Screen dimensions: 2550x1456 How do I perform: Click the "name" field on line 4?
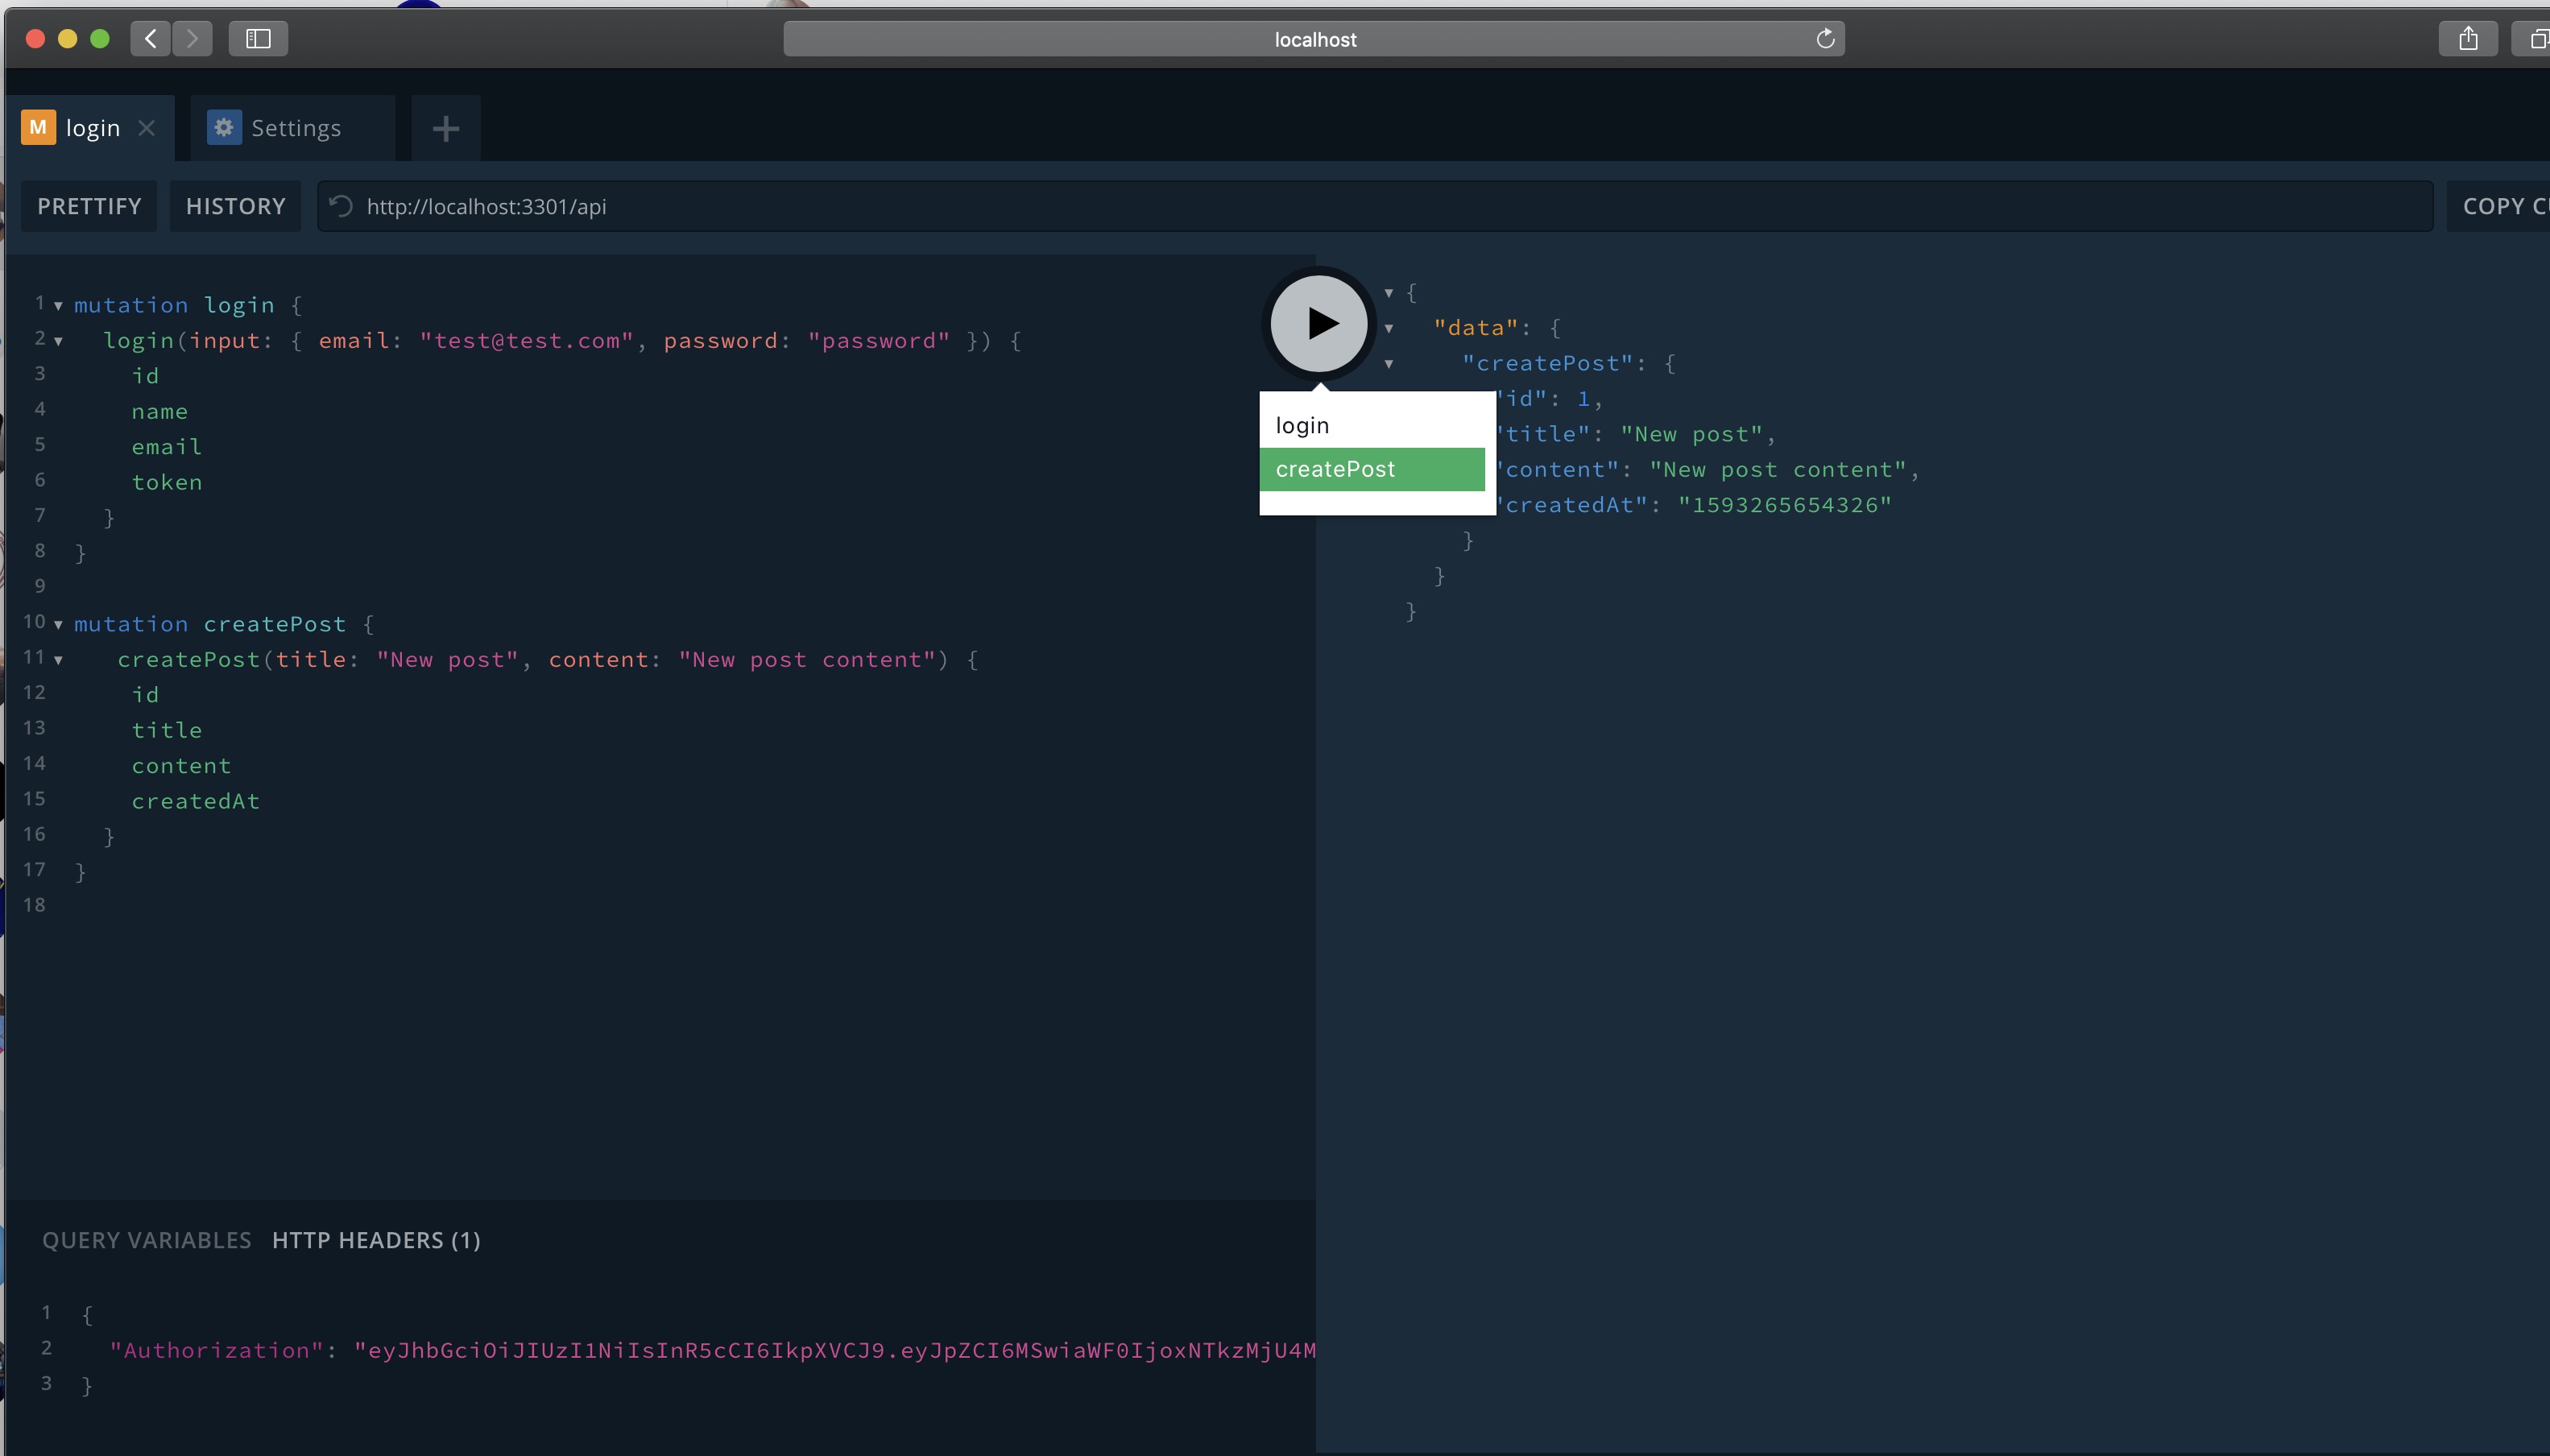pyautogui.click(x=160, y=411)
